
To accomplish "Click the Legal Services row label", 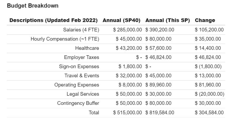I will coord(83,94).
